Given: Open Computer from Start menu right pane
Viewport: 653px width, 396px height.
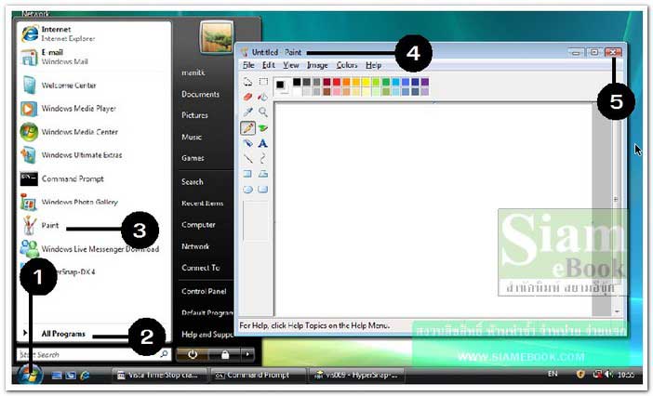Looking at the screenshot, I should (x=198, y=225).
